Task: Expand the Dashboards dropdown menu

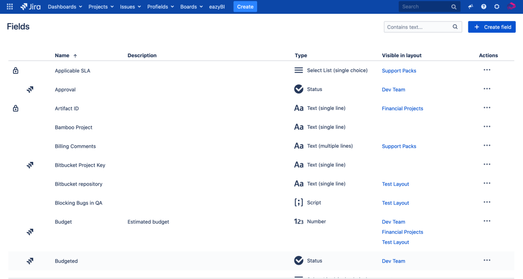Action: [65, 7]
